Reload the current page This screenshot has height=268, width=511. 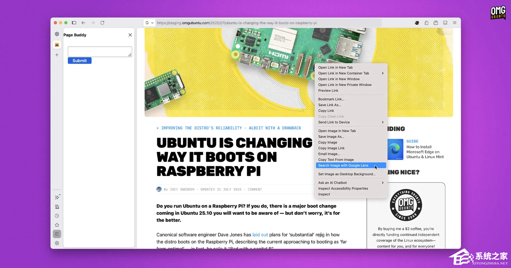pos(102,23)
